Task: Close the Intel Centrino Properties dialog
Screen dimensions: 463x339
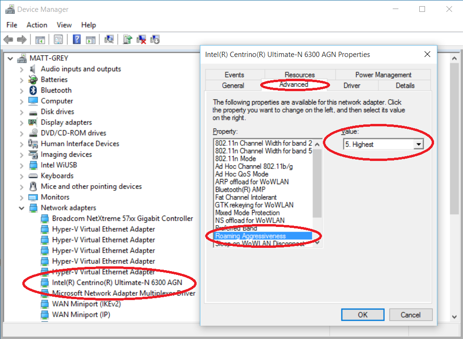Action: (x=427, y=54)
